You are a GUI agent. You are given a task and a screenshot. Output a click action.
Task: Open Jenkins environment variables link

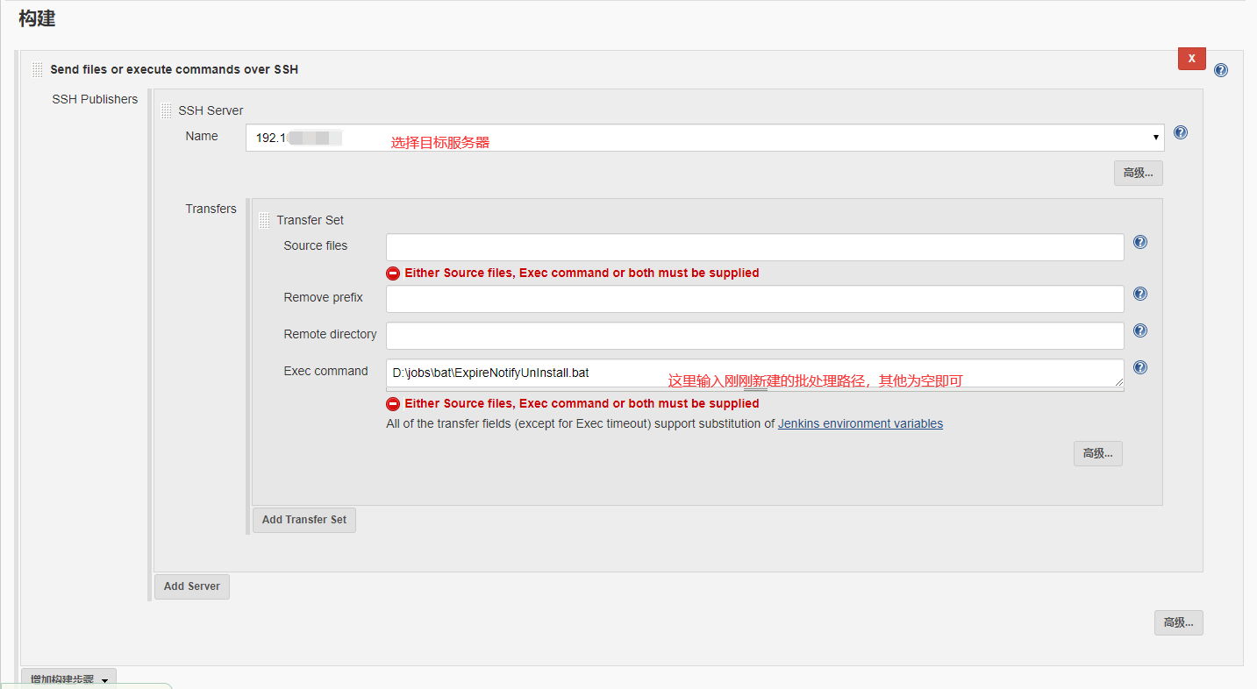tap(860, 423)
